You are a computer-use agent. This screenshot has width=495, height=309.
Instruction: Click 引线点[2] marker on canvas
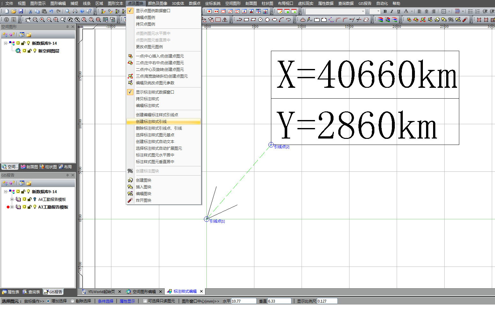pyautogui.click(x=271, y=145)
